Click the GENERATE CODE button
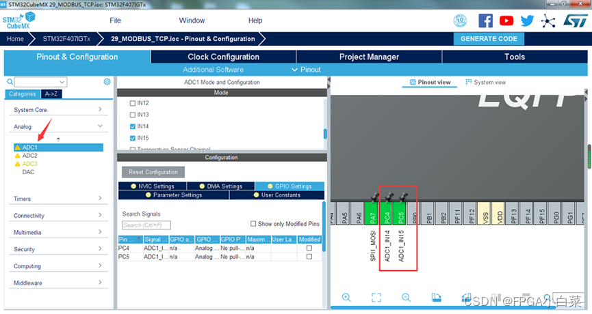 tap(489, 39)
